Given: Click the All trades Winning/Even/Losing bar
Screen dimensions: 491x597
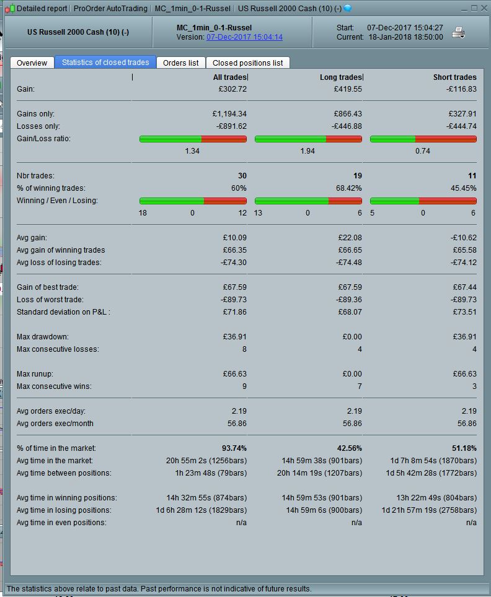Looking at the screenshot, I should click(193, 201).
